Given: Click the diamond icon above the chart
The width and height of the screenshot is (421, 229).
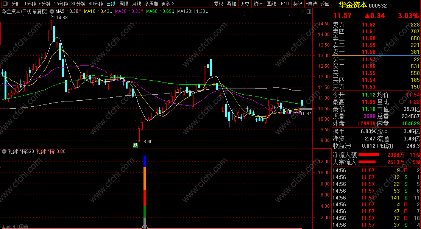Looking at the screenshot, I should click(302, 11).
